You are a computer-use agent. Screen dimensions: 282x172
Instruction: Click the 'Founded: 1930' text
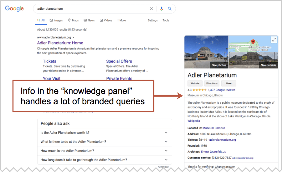tap(197, 146)
